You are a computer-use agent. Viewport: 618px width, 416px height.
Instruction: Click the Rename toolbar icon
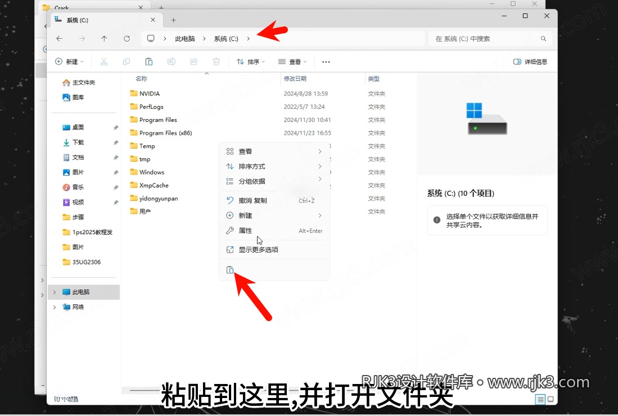pos(171,62)
